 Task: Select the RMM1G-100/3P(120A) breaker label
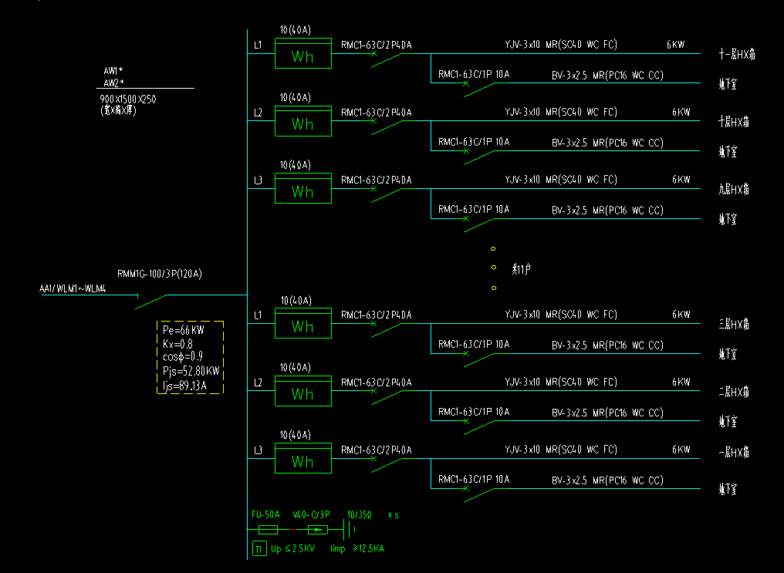click(x=160, y=274)
